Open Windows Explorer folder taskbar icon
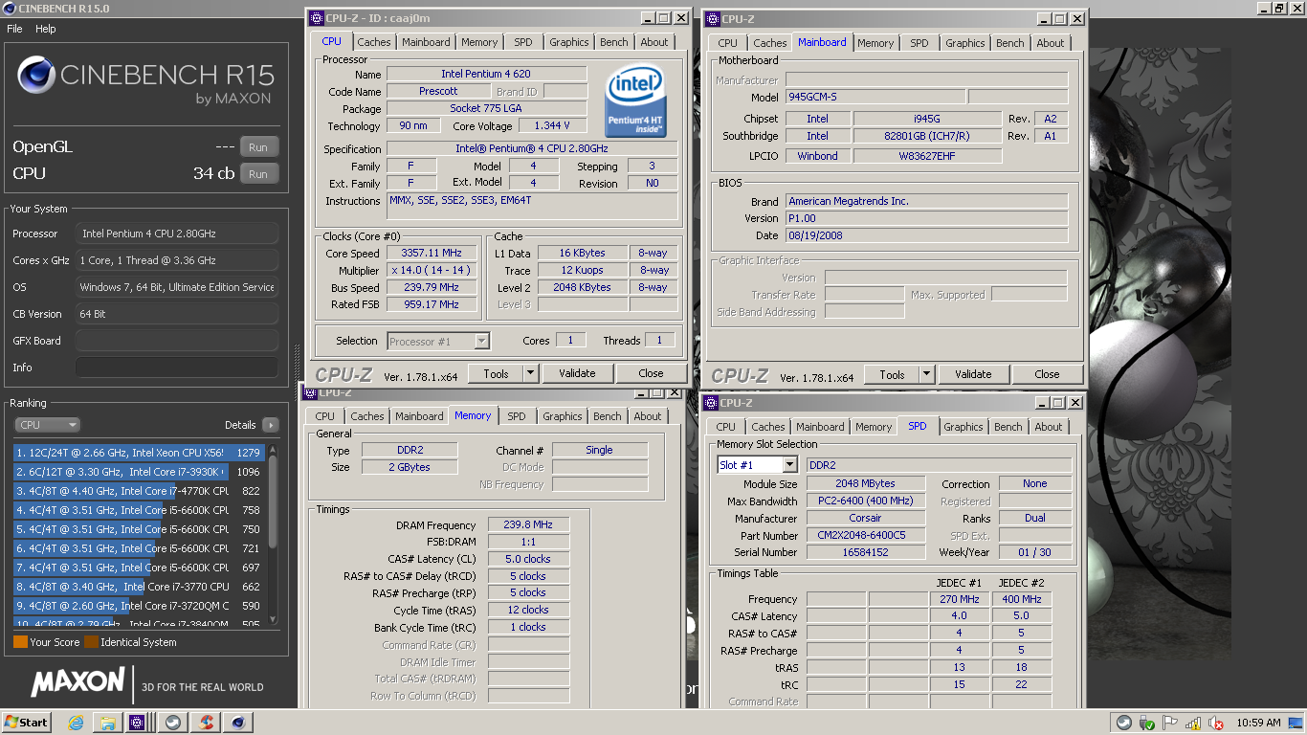Screen dimensions: 1307x735 (x=107, y=723)
